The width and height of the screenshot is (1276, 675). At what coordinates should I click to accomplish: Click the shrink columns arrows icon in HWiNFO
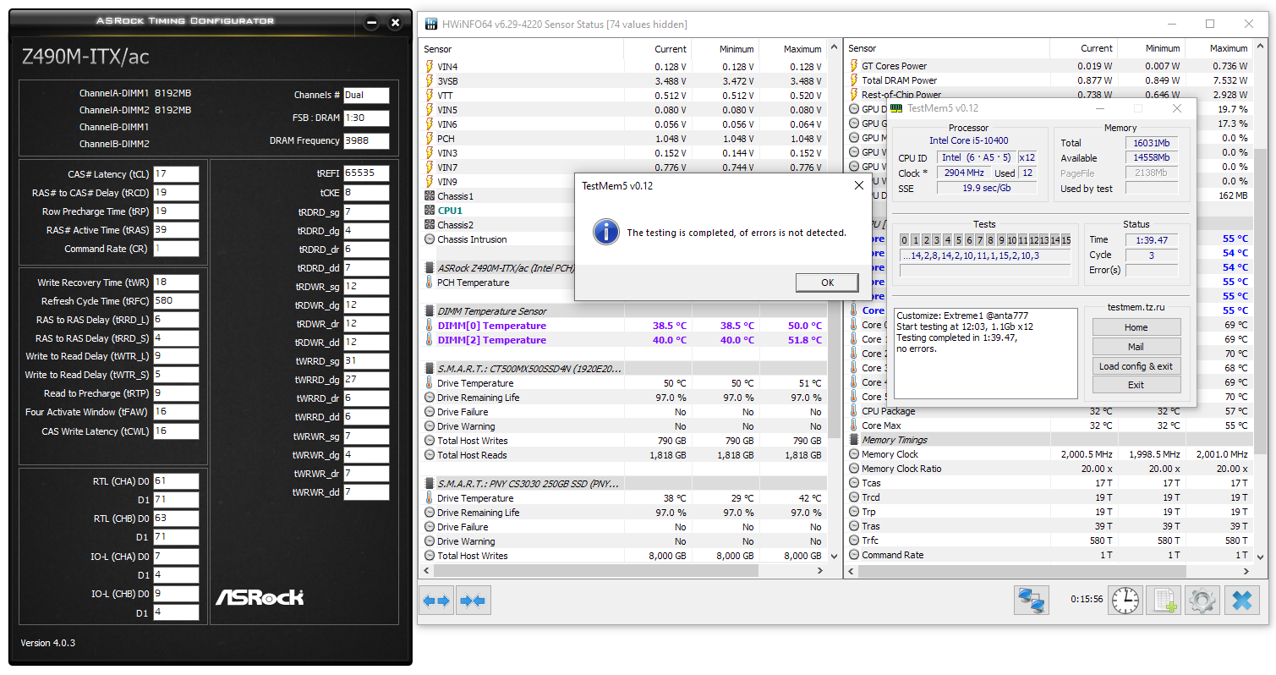474,601
